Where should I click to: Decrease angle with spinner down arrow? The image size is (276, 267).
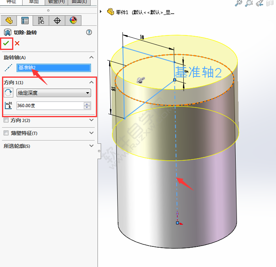coord(87,107)
